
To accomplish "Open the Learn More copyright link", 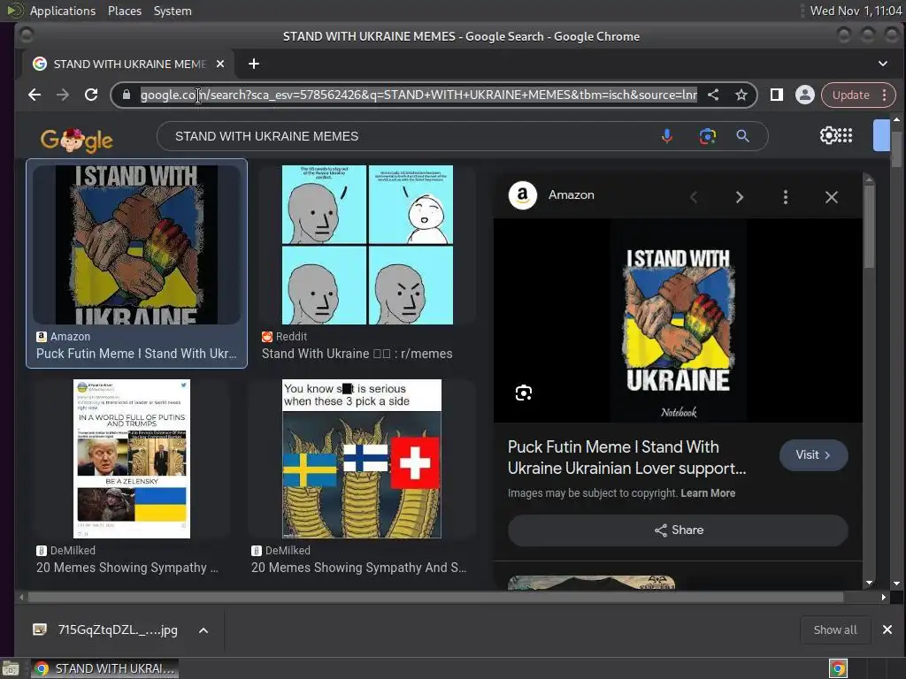I will 708,493.
